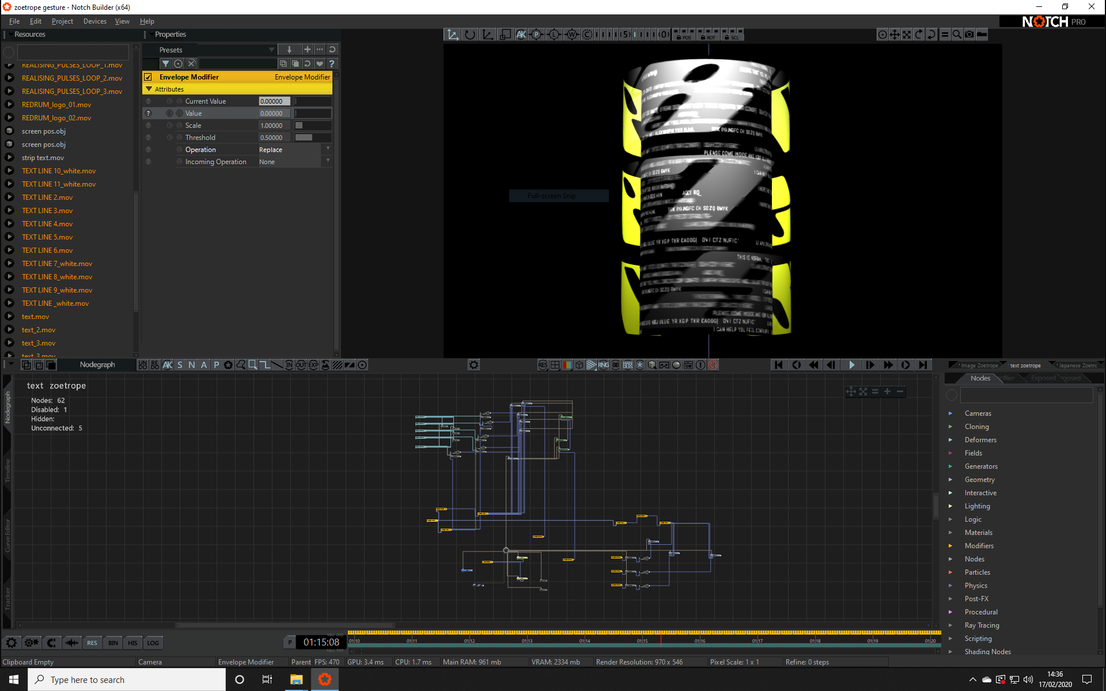The image size is (1106, 691).
Task: Click the bounding box BB icon
Action: (616, 365)
